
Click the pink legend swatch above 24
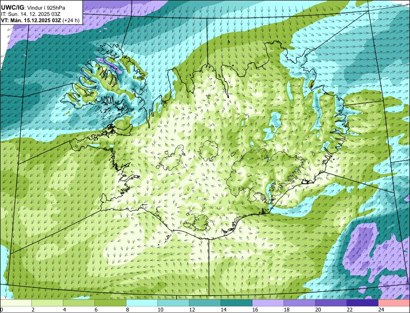pyautogui.click(x=394, y=303)
